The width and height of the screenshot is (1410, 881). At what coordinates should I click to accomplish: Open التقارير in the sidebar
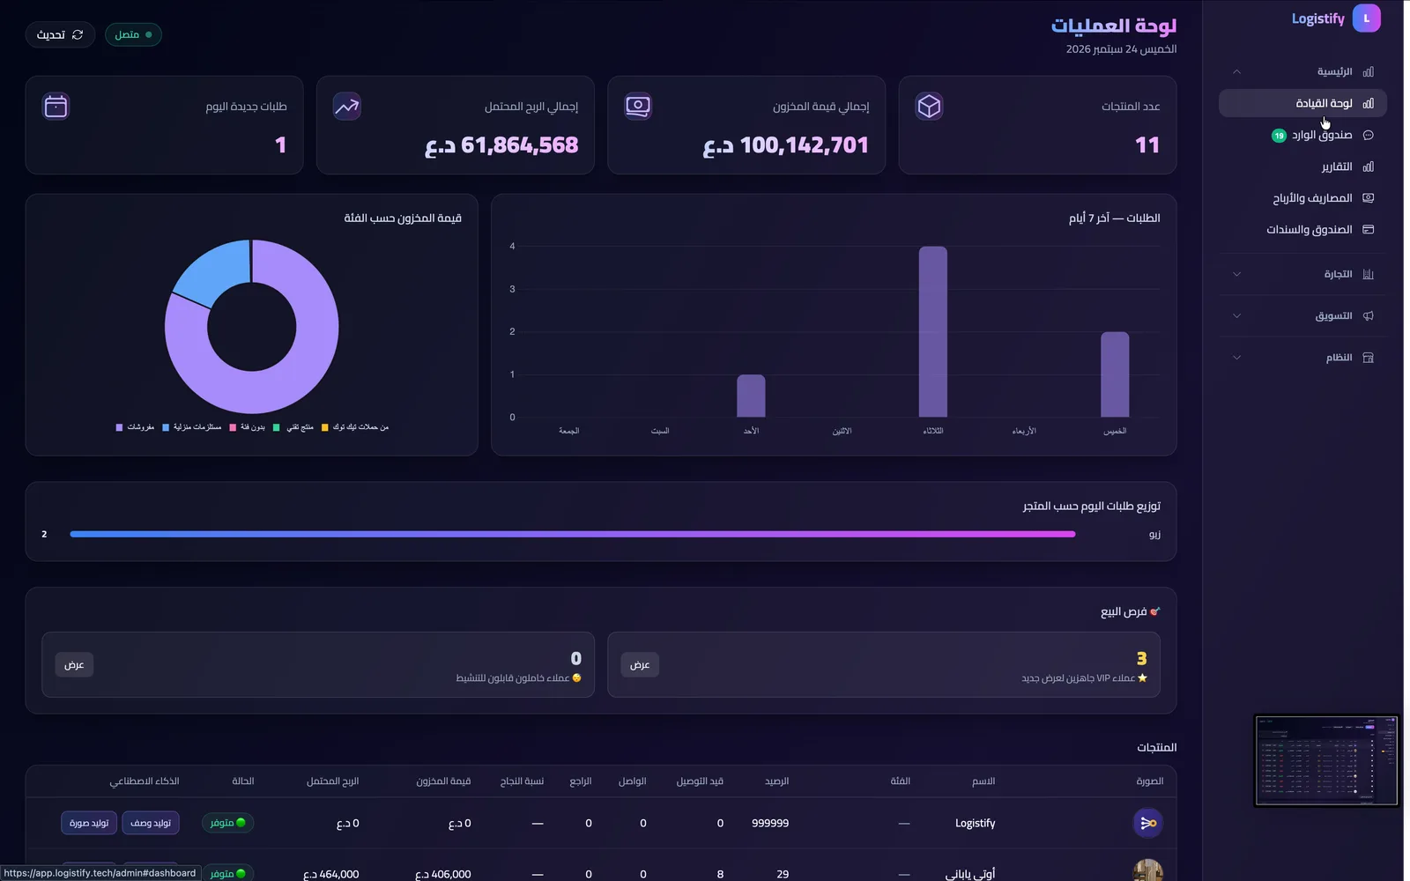(x=1302, y=167)
